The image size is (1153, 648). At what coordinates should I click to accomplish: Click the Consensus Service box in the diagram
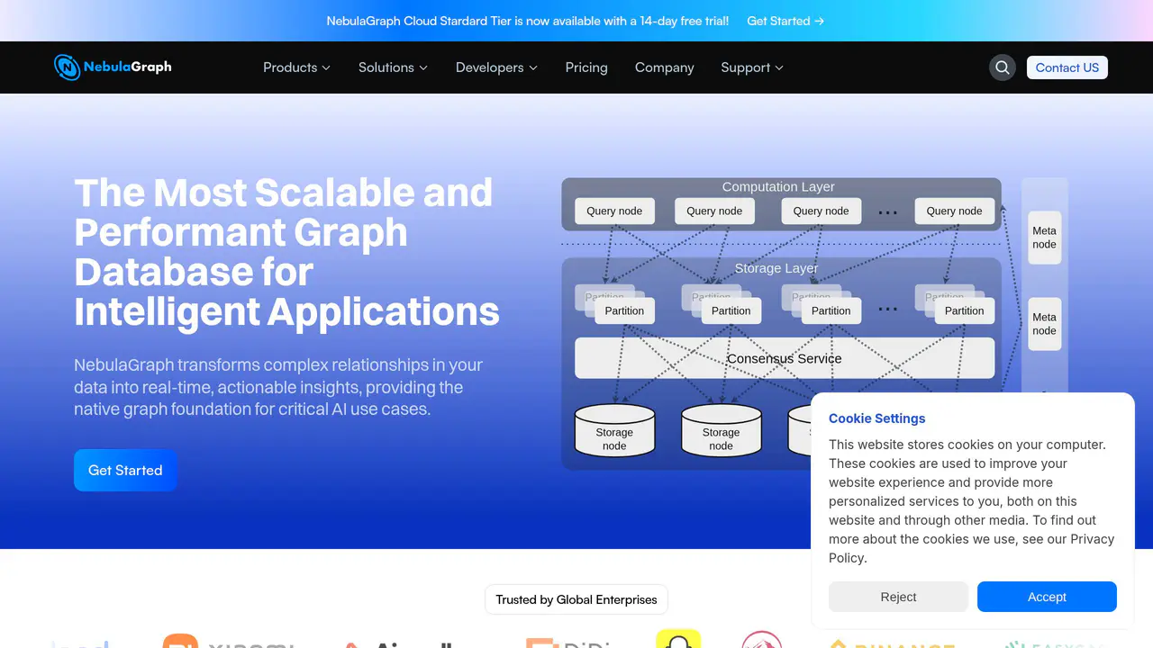point(785,358)
